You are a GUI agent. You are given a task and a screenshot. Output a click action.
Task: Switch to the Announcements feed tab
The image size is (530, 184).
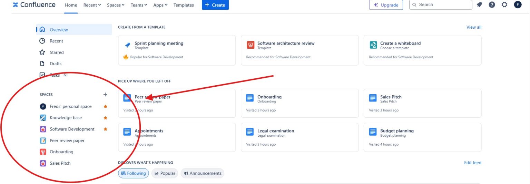pos(203,173)
